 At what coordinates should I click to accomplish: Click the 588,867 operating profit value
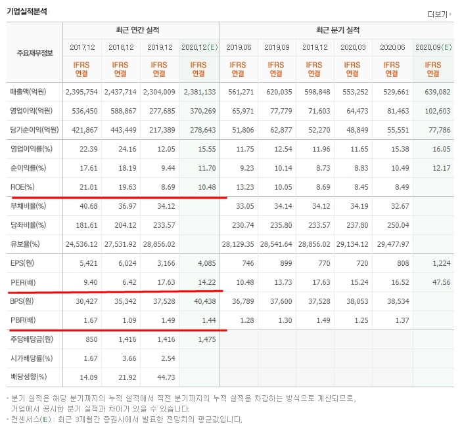click(x=124, y=111)
